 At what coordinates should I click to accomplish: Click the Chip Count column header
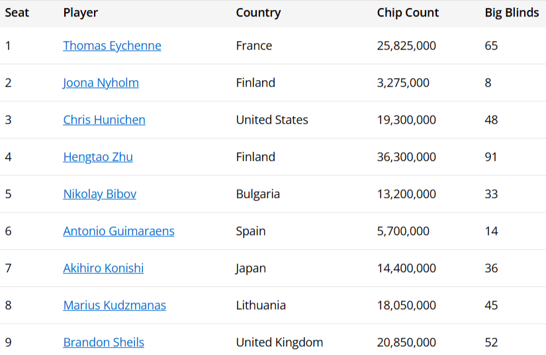pos(408,13)
